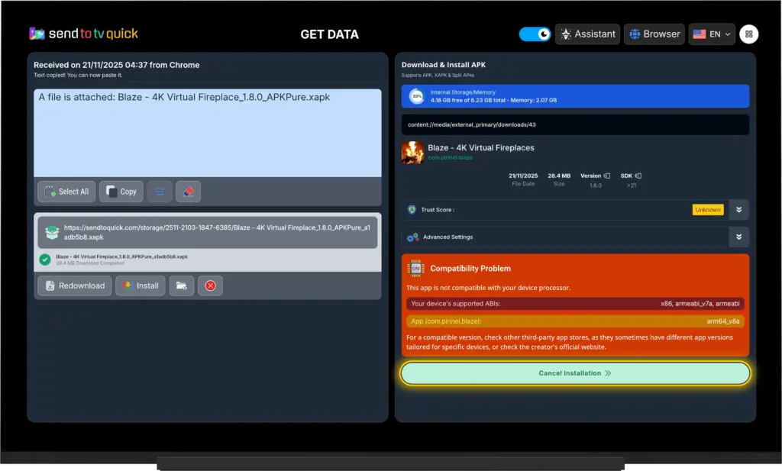Viewport: 782px width, 471px height.
Task: Open the downloaded file's folder
Action: pos(181,286)
